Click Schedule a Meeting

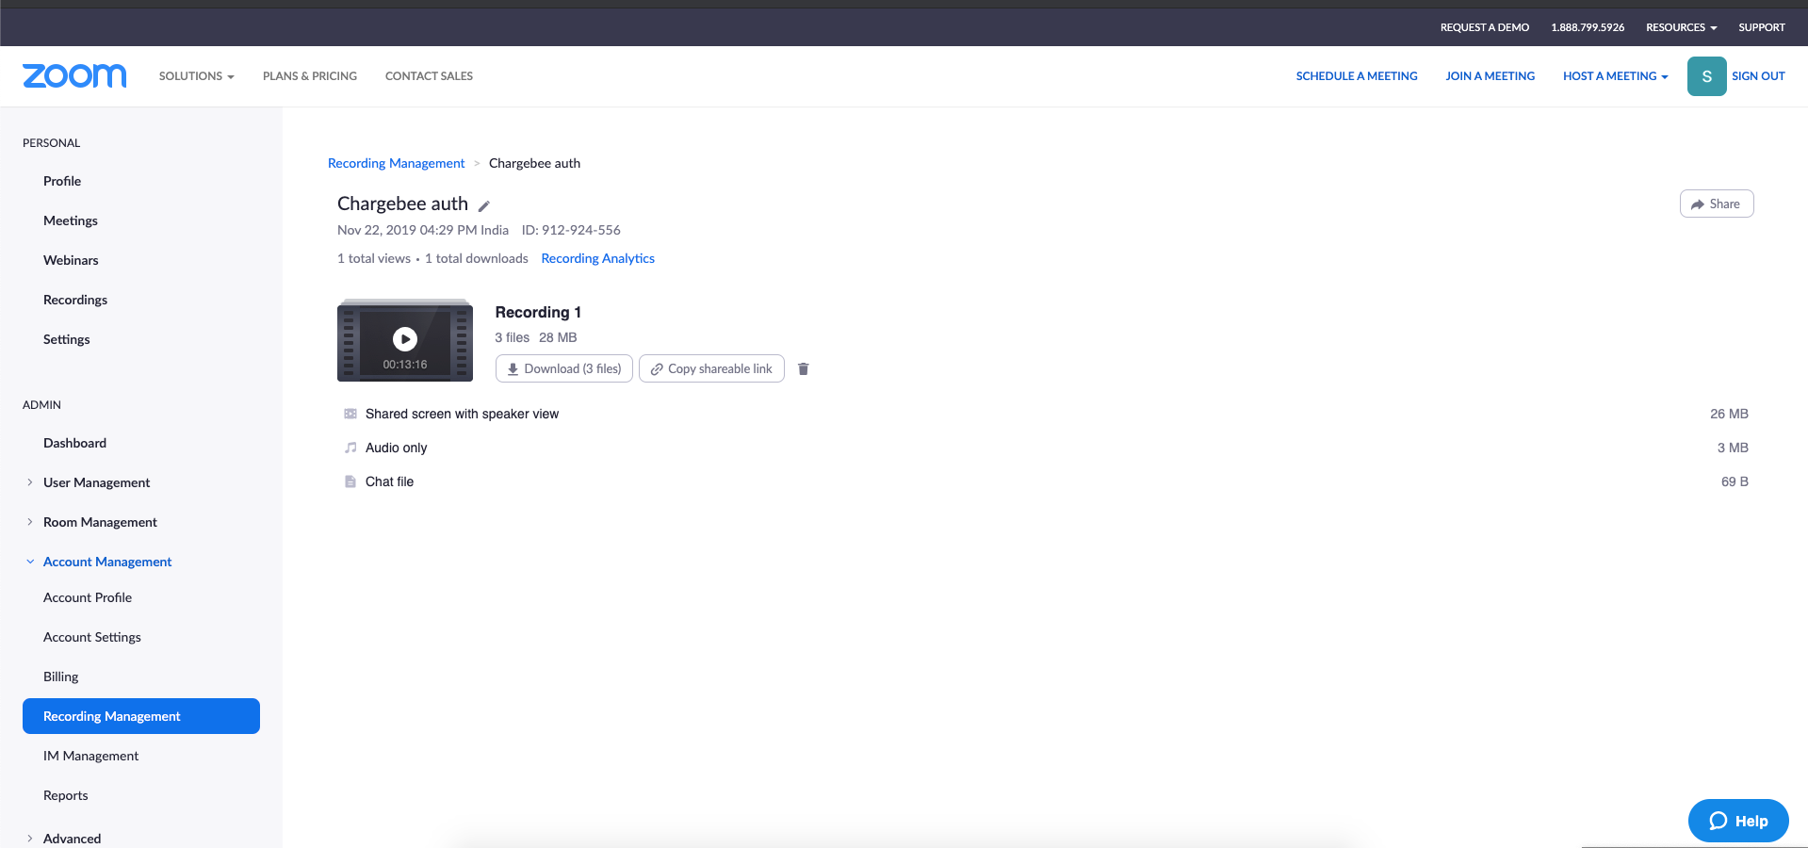tap(1357, 76)
